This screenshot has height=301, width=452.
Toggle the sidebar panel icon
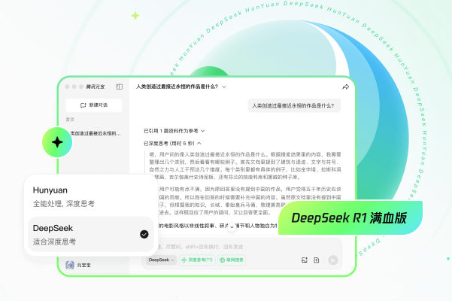click(x=118, y=87)
